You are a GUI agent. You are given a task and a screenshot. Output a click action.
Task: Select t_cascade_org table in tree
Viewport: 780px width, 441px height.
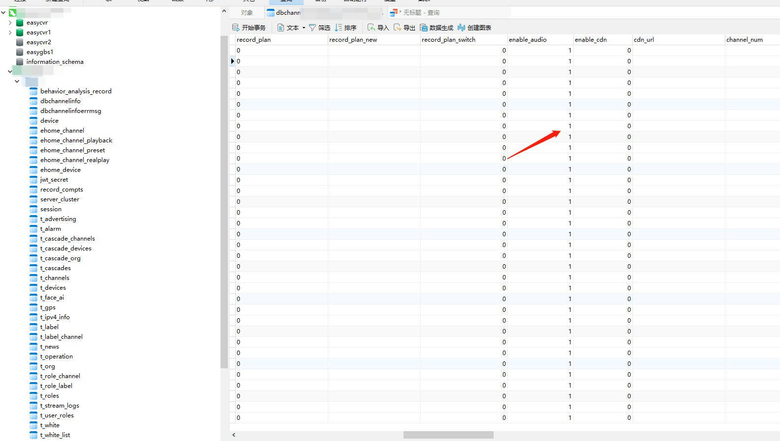pyautogui.click(x=61, y=258)
